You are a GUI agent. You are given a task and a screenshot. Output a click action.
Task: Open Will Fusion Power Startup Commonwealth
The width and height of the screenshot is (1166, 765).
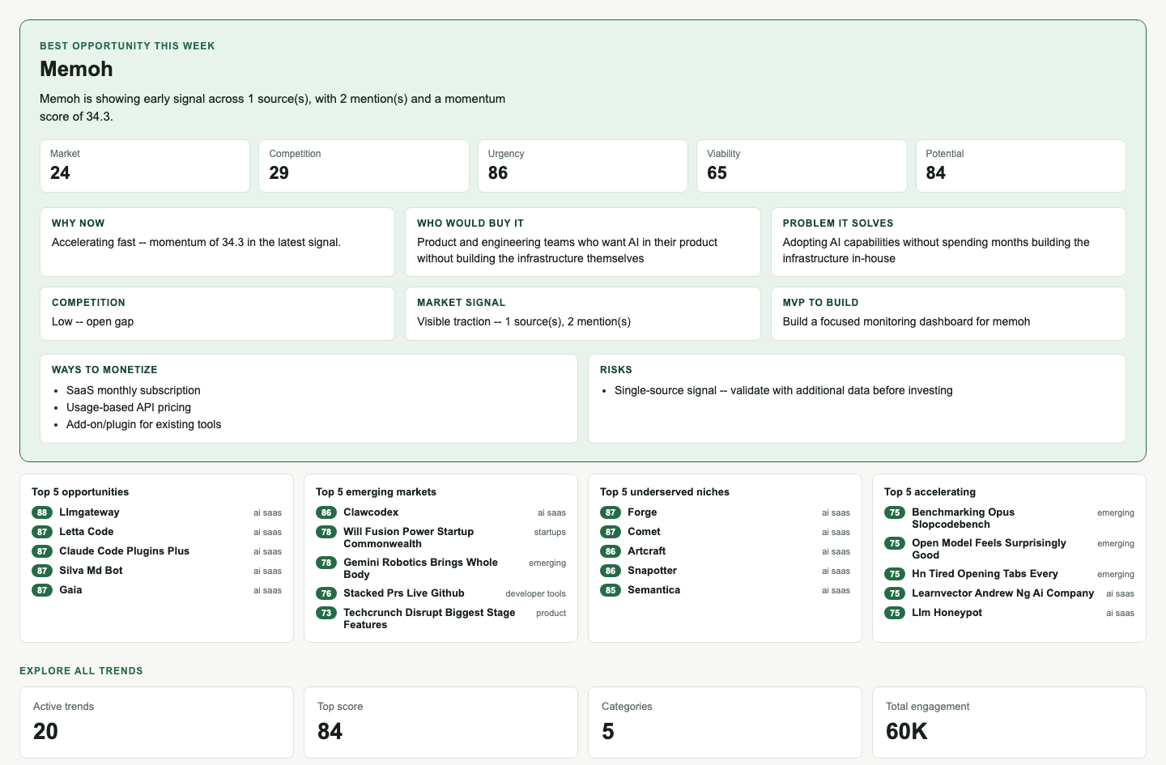(440, 538)
